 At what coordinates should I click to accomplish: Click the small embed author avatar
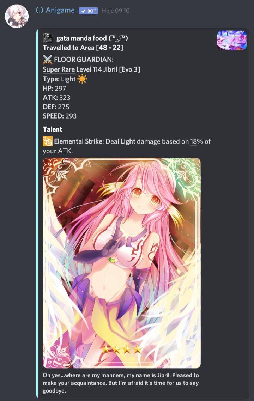(x=48, y=38)
